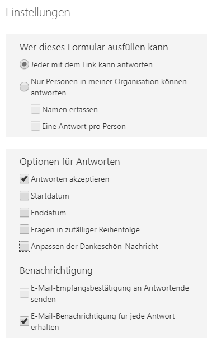212x364 pixels.
Task: Tick the 'Namen erfassen' checkbox
Action: [35, 109]
